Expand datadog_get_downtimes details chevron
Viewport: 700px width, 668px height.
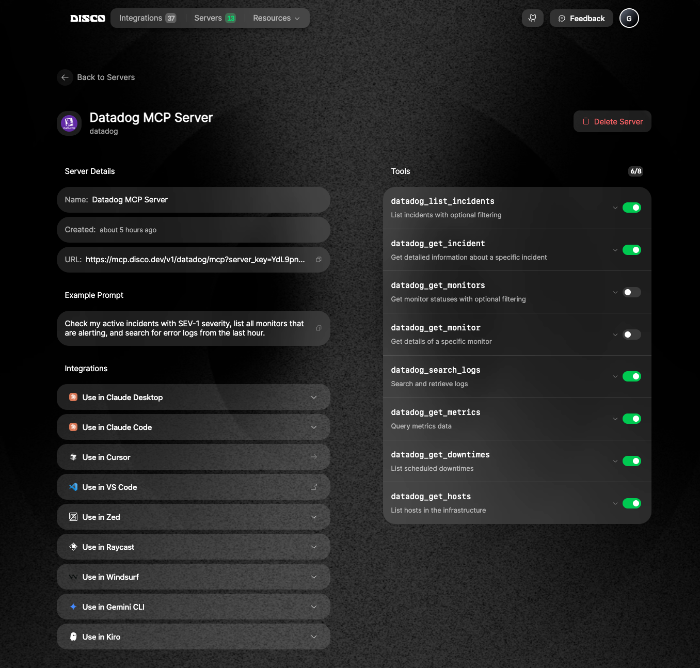tap(615, 461)
